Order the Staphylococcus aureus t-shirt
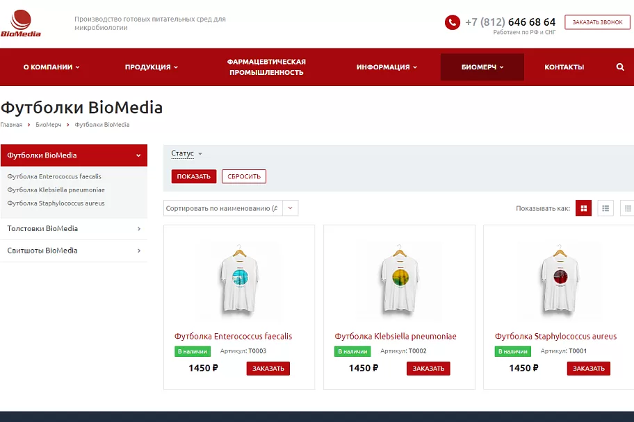This screenshot has height=422, width=634. (588, 369)
